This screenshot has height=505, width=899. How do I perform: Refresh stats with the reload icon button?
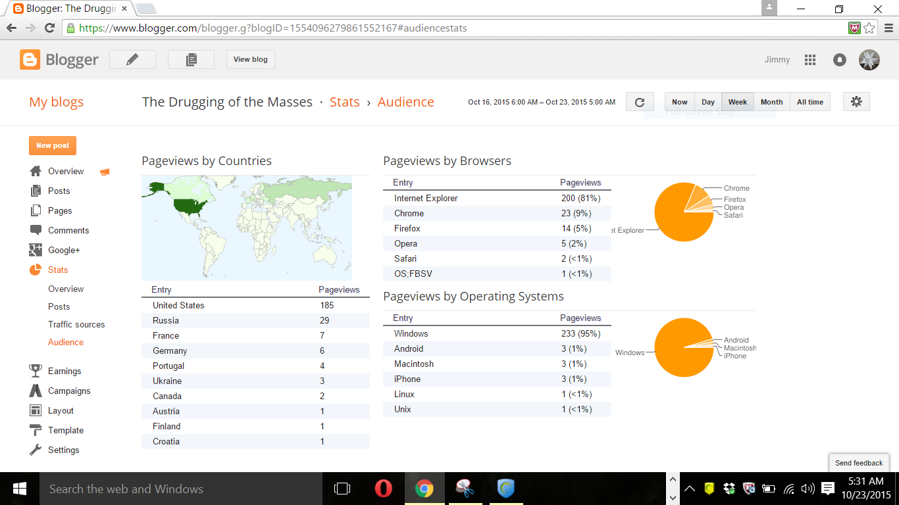640,102
